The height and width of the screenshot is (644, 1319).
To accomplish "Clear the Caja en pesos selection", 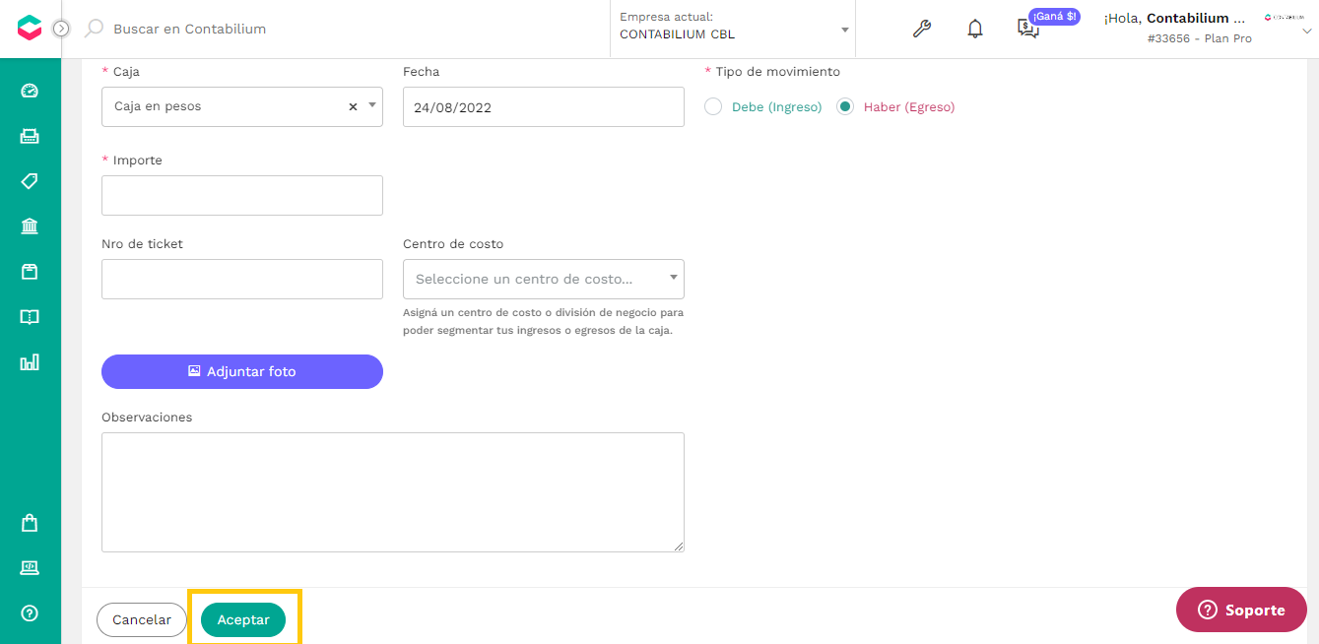I will [x=353, y=106].
